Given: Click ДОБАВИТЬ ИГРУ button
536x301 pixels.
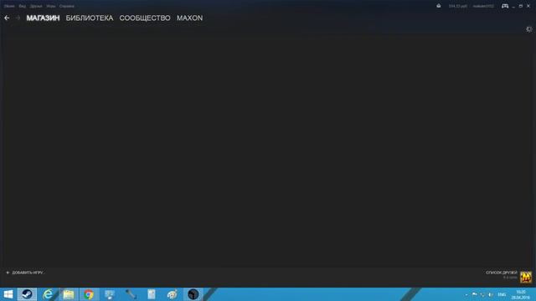Looking at the screenshot, I should tap(25, 273).
